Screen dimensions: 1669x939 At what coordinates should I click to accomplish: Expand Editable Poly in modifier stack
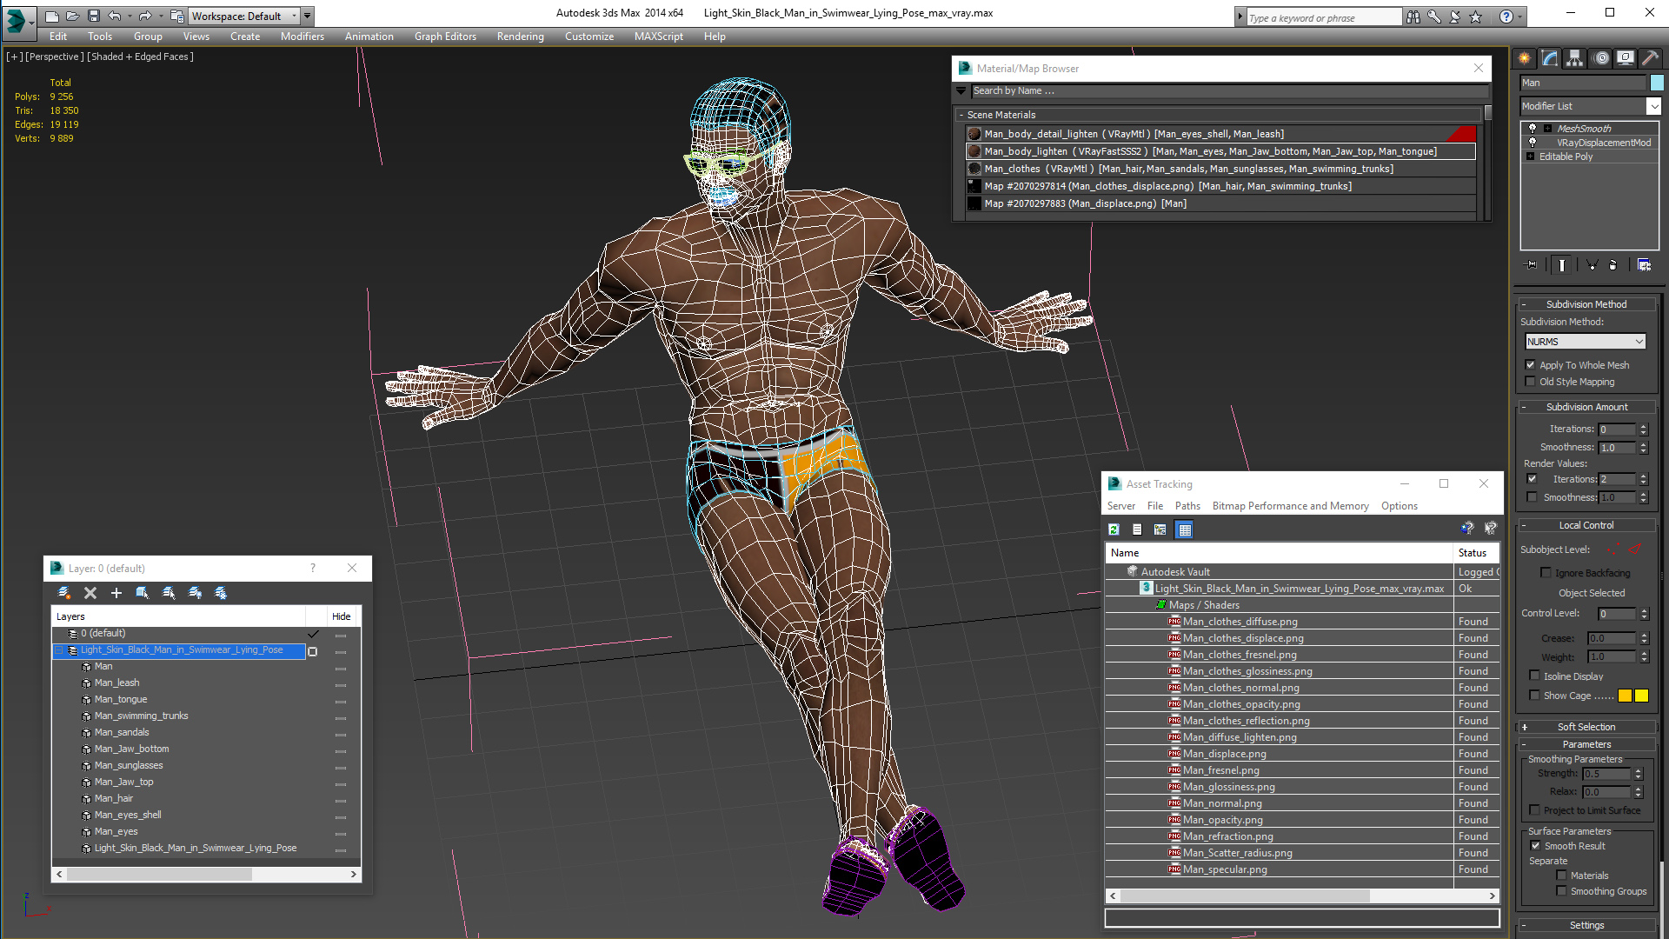click(1531, 156)
